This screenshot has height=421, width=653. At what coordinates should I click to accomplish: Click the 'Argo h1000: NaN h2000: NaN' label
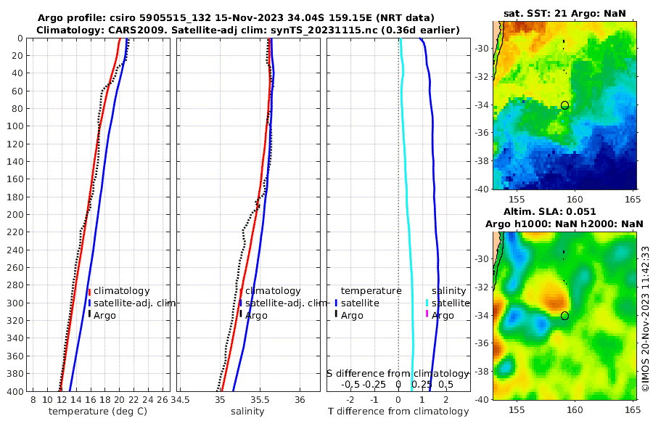[564, 224]
